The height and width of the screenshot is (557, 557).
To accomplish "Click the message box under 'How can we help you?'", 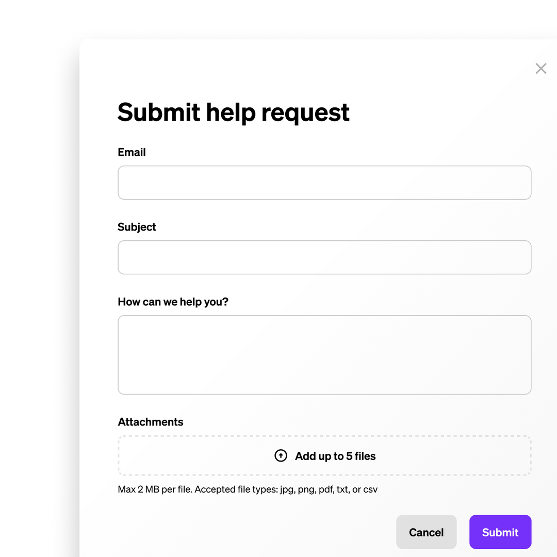I will [x=324, y=354].
